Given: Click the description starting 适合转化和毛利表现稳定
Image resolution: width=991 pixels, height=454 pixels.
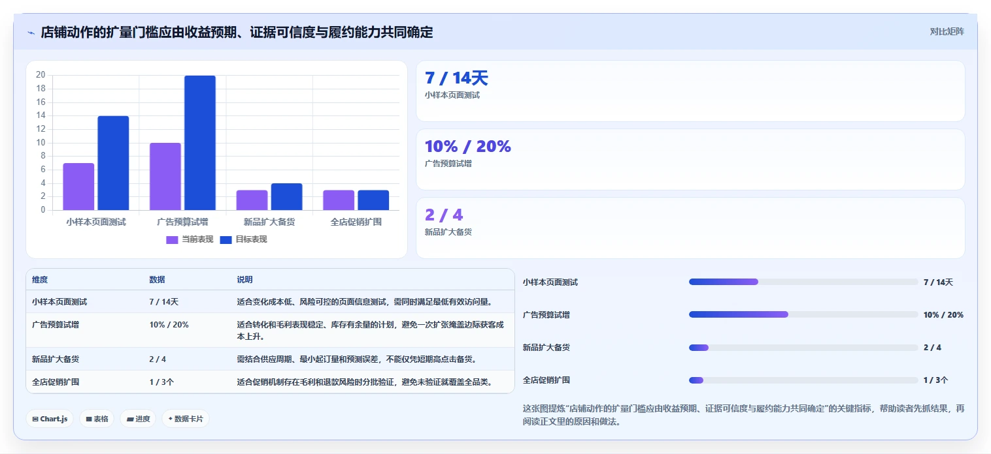Looking at the screenshot, I should (372, 330).
